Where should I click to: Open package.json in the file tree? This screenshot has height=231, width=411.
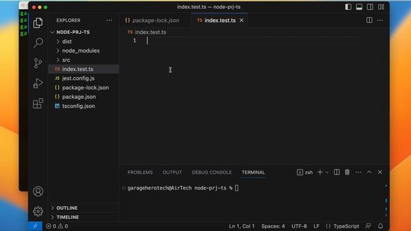click(83, 97)
